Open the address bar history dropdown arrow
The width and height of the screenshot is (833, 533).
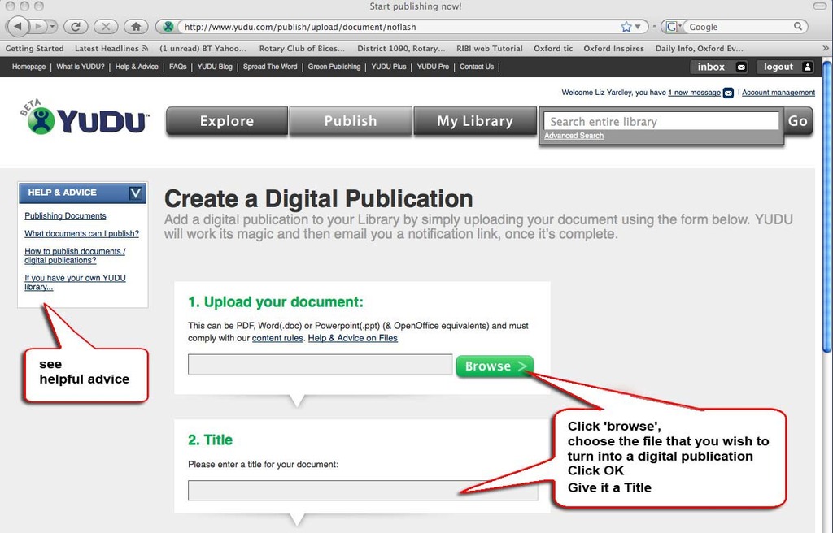638,27
